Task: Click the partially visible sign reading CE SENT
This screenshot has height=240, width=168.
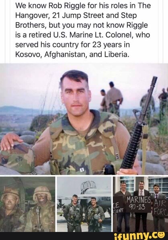Action: point(118,207)
